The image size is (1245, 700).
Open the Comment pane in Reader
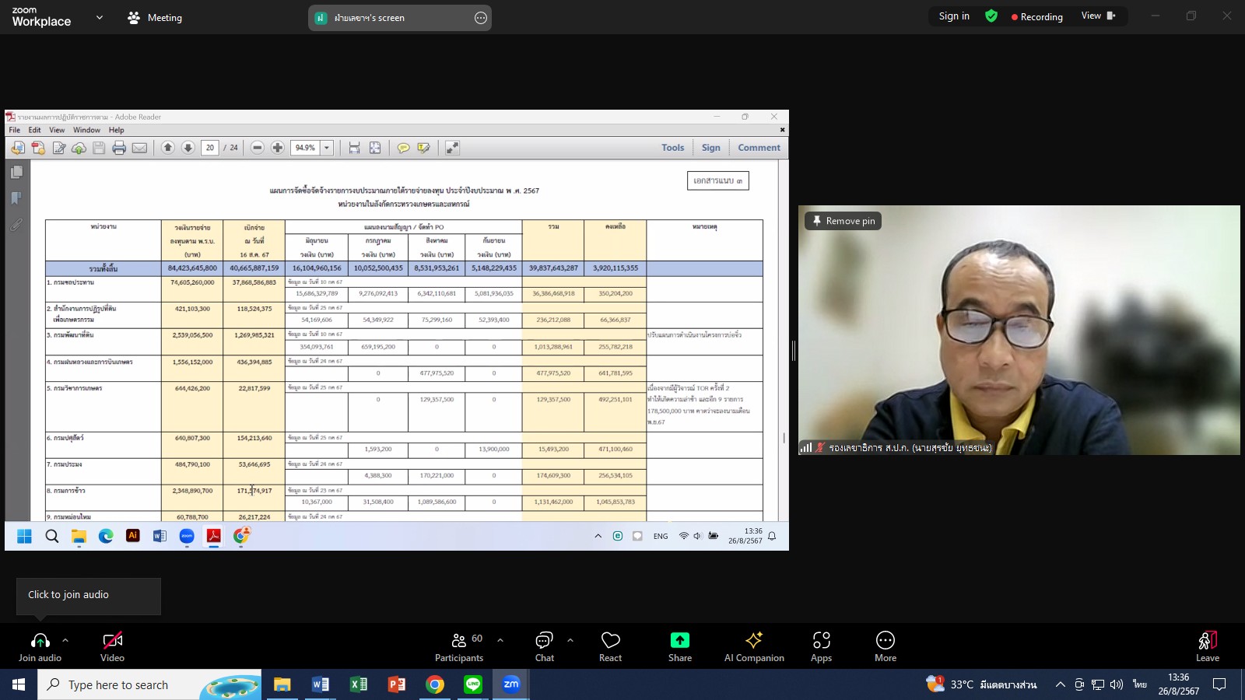[759, 148]
